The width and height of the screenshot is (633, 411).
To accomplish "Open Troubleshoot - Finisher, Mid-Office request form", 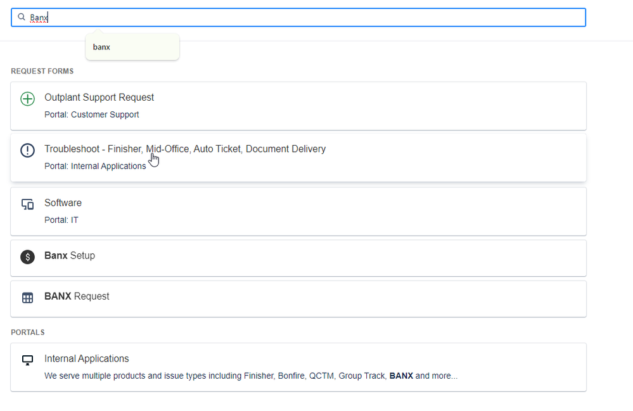I will click(x=298, y=158).
